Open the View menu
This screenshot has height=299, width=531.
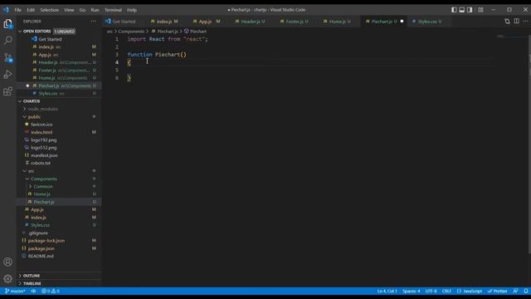pos(69,10)
